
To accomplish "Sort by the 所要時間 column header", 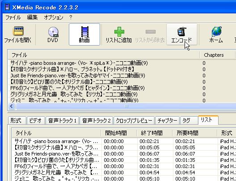I will tap(195, 133).
